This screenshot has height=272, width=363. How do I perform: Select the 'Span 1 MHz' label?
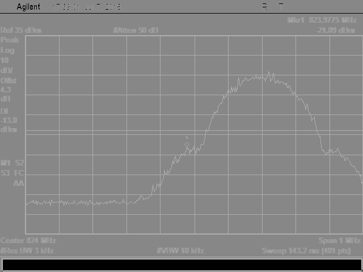pyautogui.click(x=340, y=240)
